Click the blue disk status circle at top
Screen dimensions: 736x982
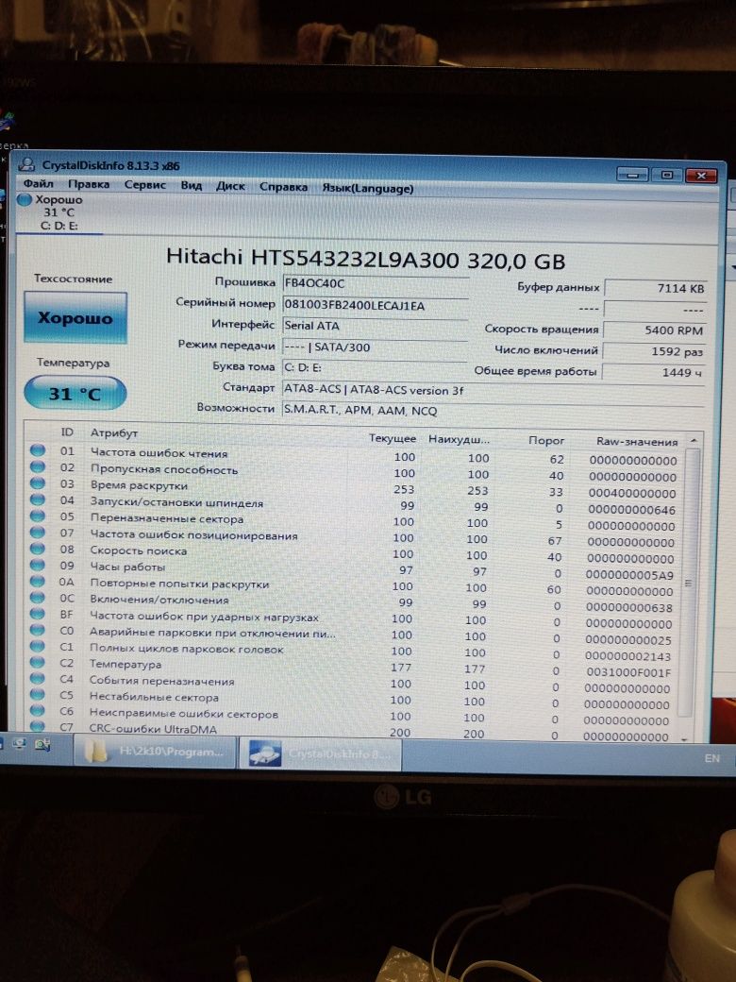[25, 200]
